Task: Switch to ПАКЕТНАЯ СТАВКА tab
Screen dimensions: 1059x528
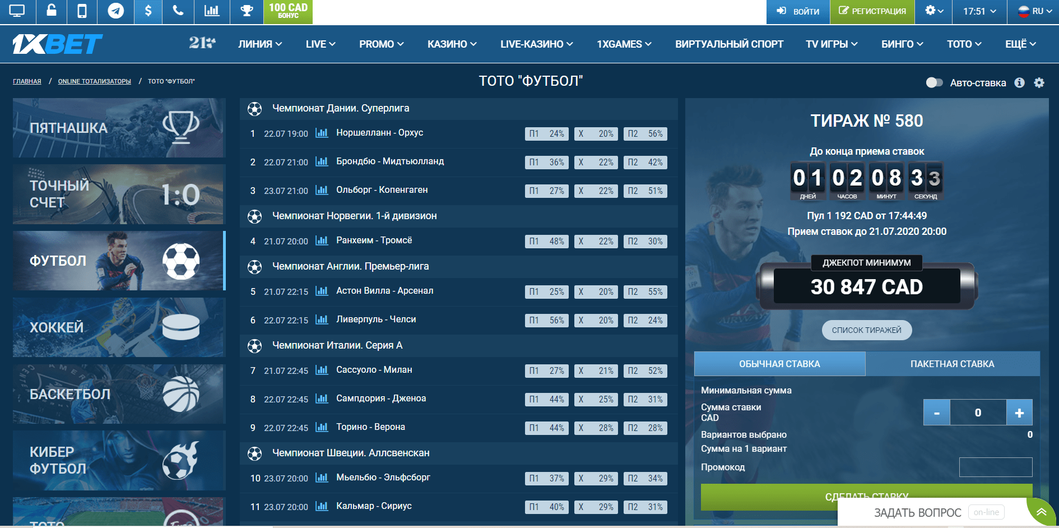Action: (x=953, y=364)
